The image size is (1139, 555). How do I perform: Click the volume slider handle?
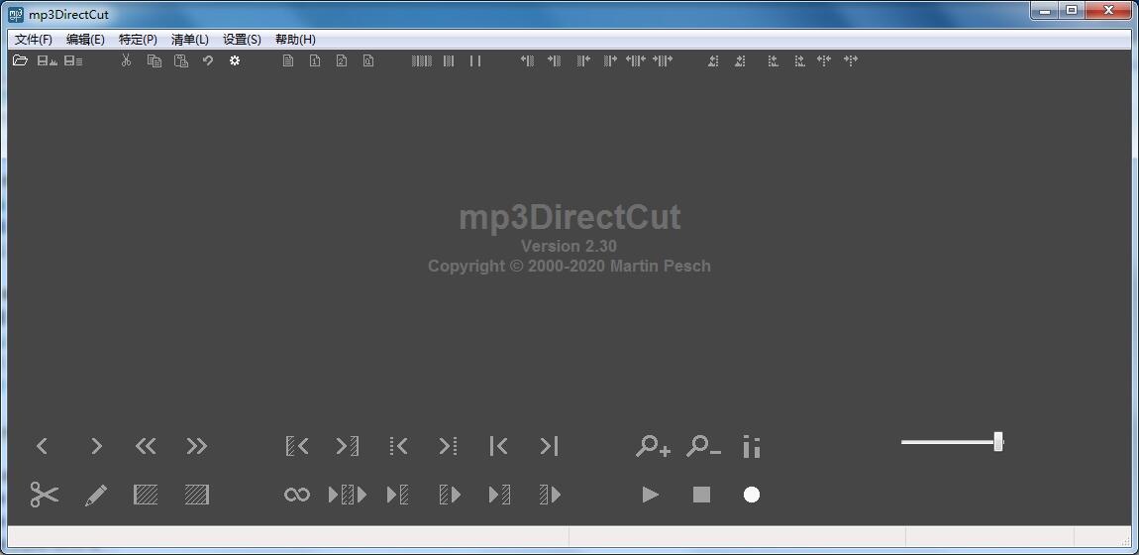(x=998, y=442)
